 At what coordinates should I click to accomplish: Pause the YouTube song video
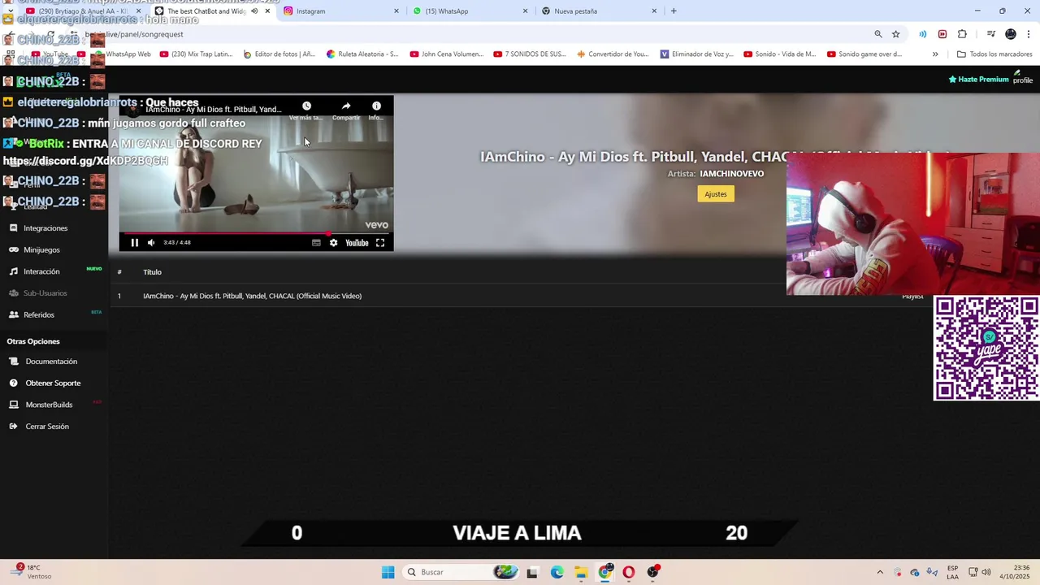point(135,243)
